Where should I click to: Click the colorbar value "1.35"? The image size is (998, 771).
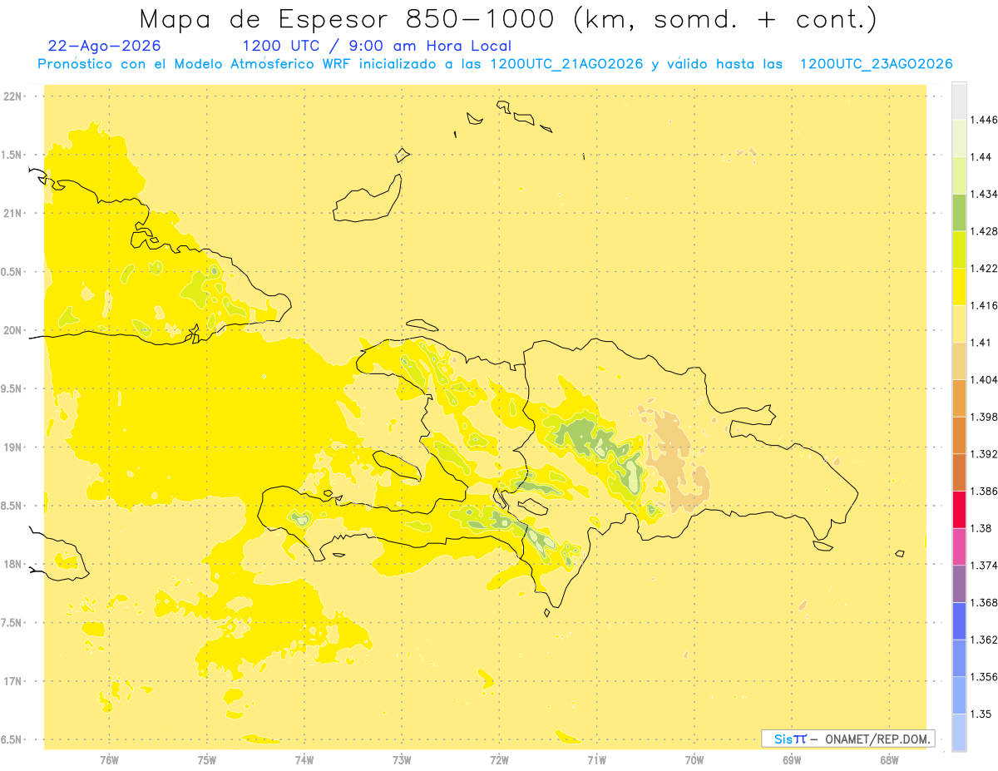[981, 714]
